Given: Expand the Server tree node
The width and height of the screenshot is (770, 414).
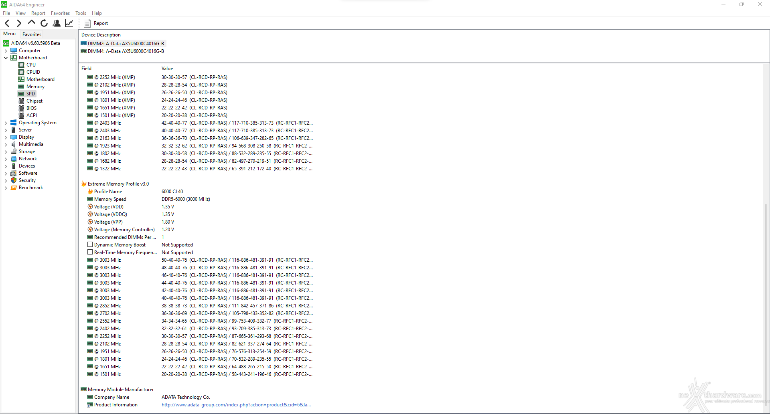Looking at the screenshot, I should tap(6, 130).
